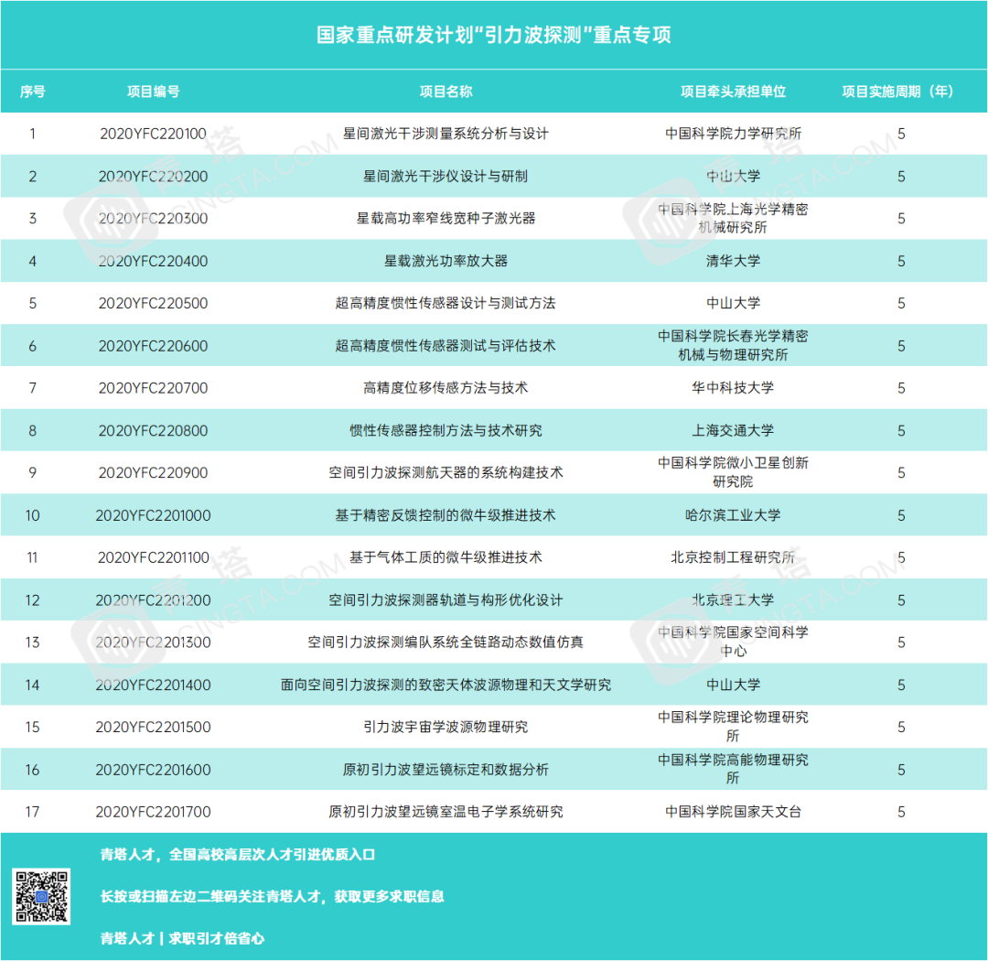Click project name "原初引力波望远镜室温电子学系统研究"
988x961 pixels.
point(446,812)
